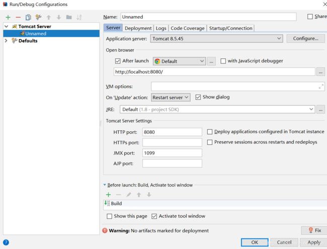
Task: Switch to the Server tab
Action: click(x=113, y=28)
